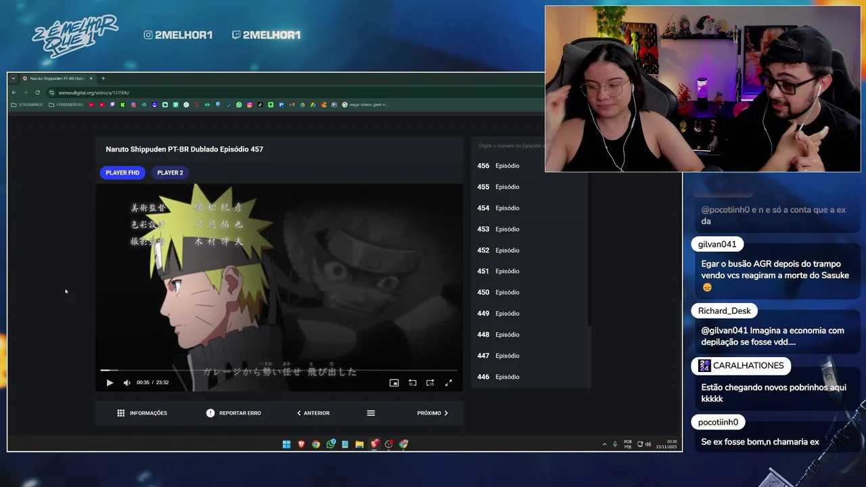Screen dimensions: 866x487
Task: Open the Kick bookmark icon
Action: pos(122,105)
